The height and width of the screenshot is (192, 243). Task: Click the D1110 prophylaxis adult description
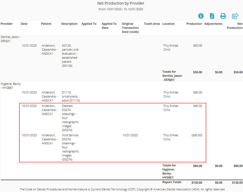pyautogui.click(x=71, y=96)
